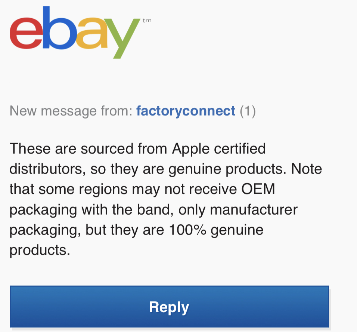
Task: Click the final word 'products.' of message
Action: tap(40, 250)
